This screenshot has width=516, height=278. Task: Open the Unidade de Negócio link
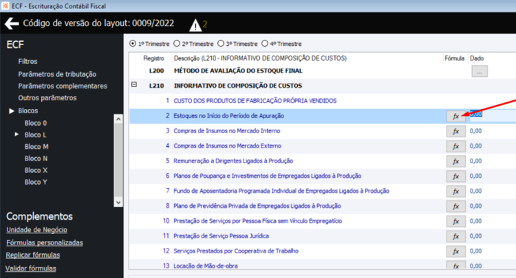36,230
